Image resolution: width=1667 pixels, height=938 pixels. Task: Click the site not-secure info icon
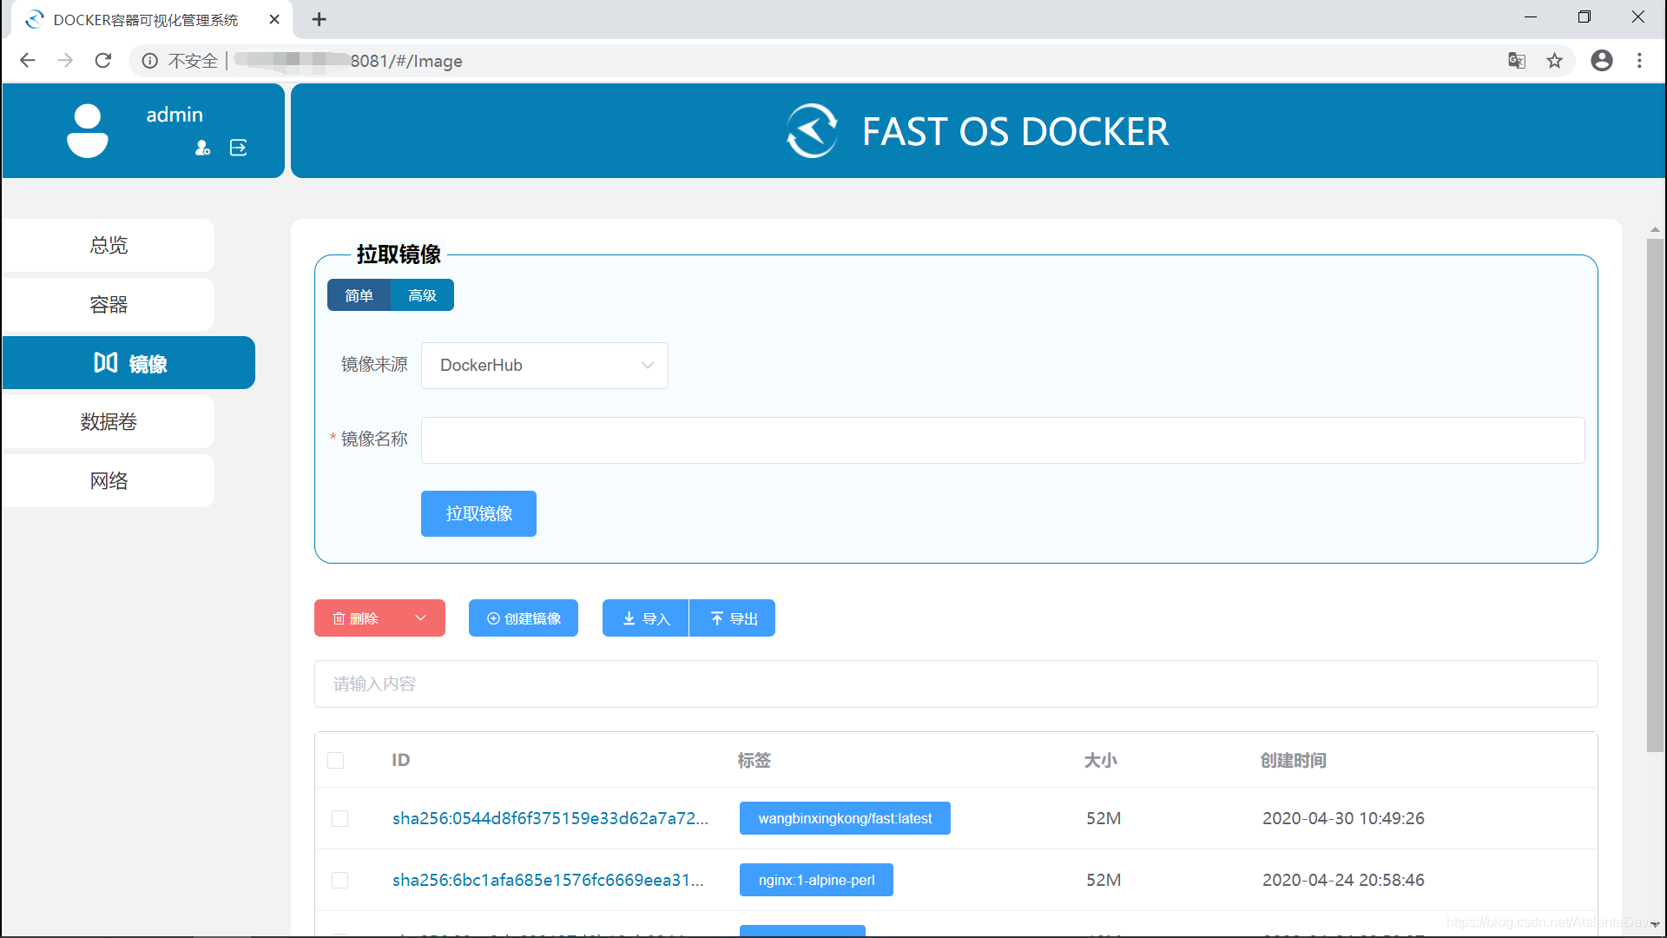point(149,61)
